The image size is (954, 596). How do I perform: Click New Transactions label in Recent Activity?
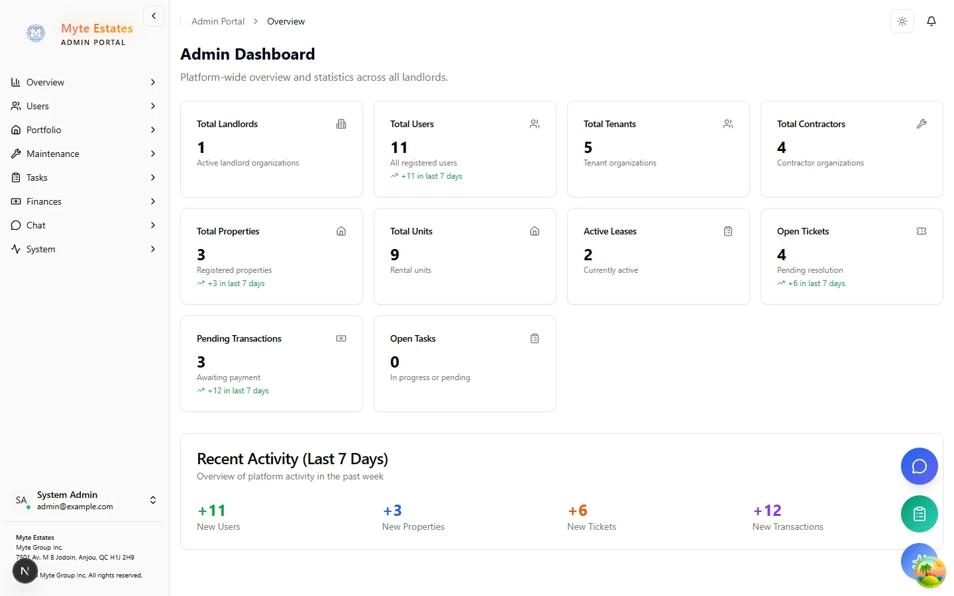point(788,526)
